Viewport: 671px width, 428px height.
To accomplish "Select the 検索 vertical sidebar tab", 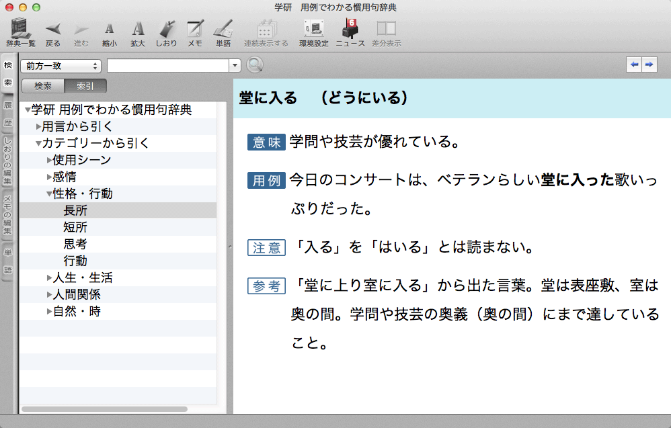I will (x=8, y=73).
